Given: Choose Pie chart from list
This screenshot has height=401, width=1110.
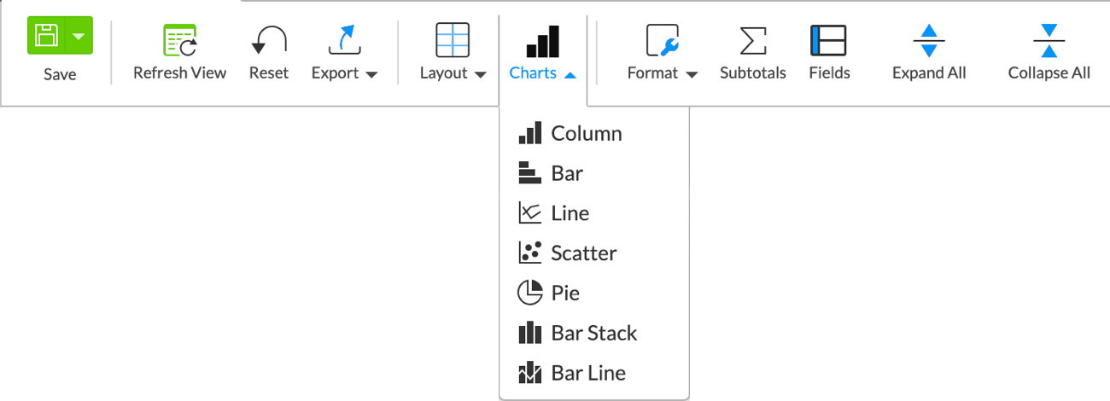Looking at the screenshot, I should pos(565,293).
